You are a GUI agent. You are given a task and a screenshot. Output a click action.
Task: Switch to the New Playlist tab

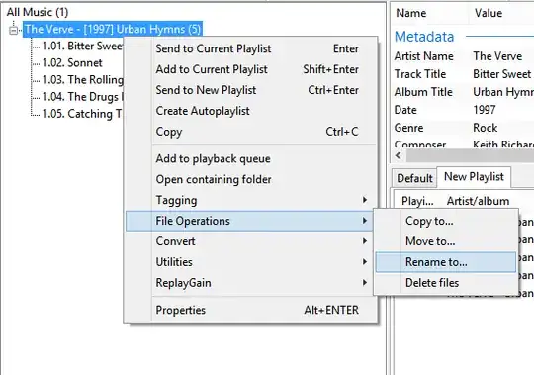474,177
